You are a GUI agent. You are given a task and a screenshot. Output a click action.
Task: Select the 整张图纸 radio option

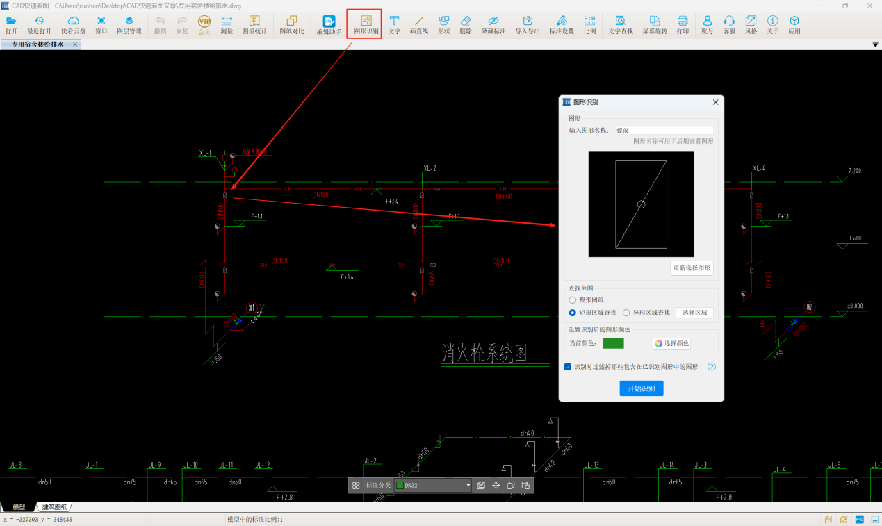(x=573, y=299)
